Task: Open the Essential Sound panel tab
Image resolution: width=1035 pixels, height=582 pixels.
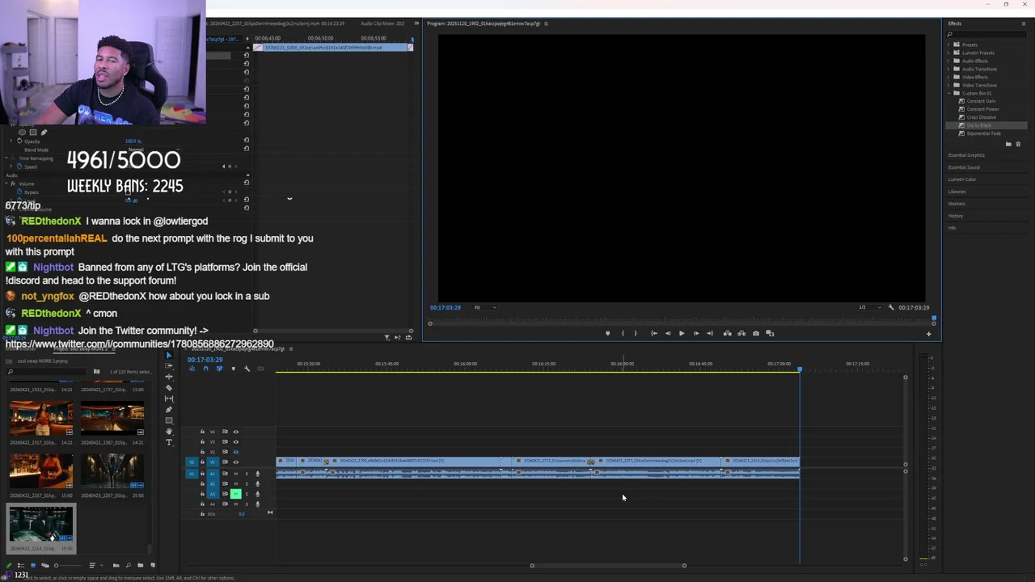Action: [x=964, y=167]
